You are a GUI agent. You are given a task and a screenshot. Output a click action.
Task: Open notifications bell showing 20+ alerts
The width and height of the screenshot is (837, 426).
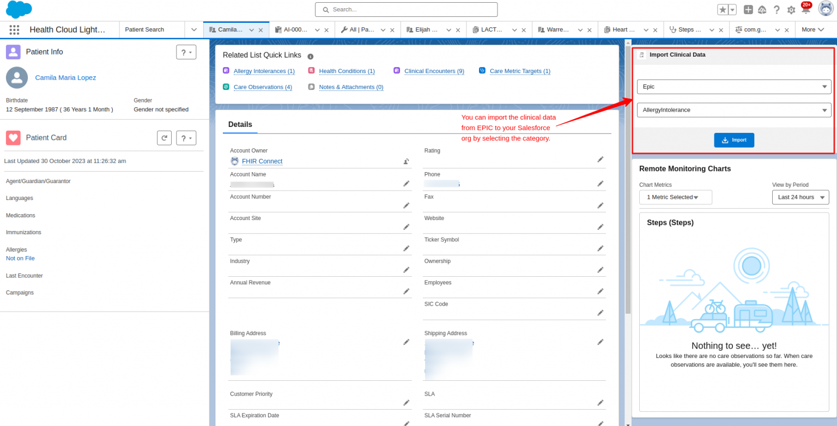(806, 9)
